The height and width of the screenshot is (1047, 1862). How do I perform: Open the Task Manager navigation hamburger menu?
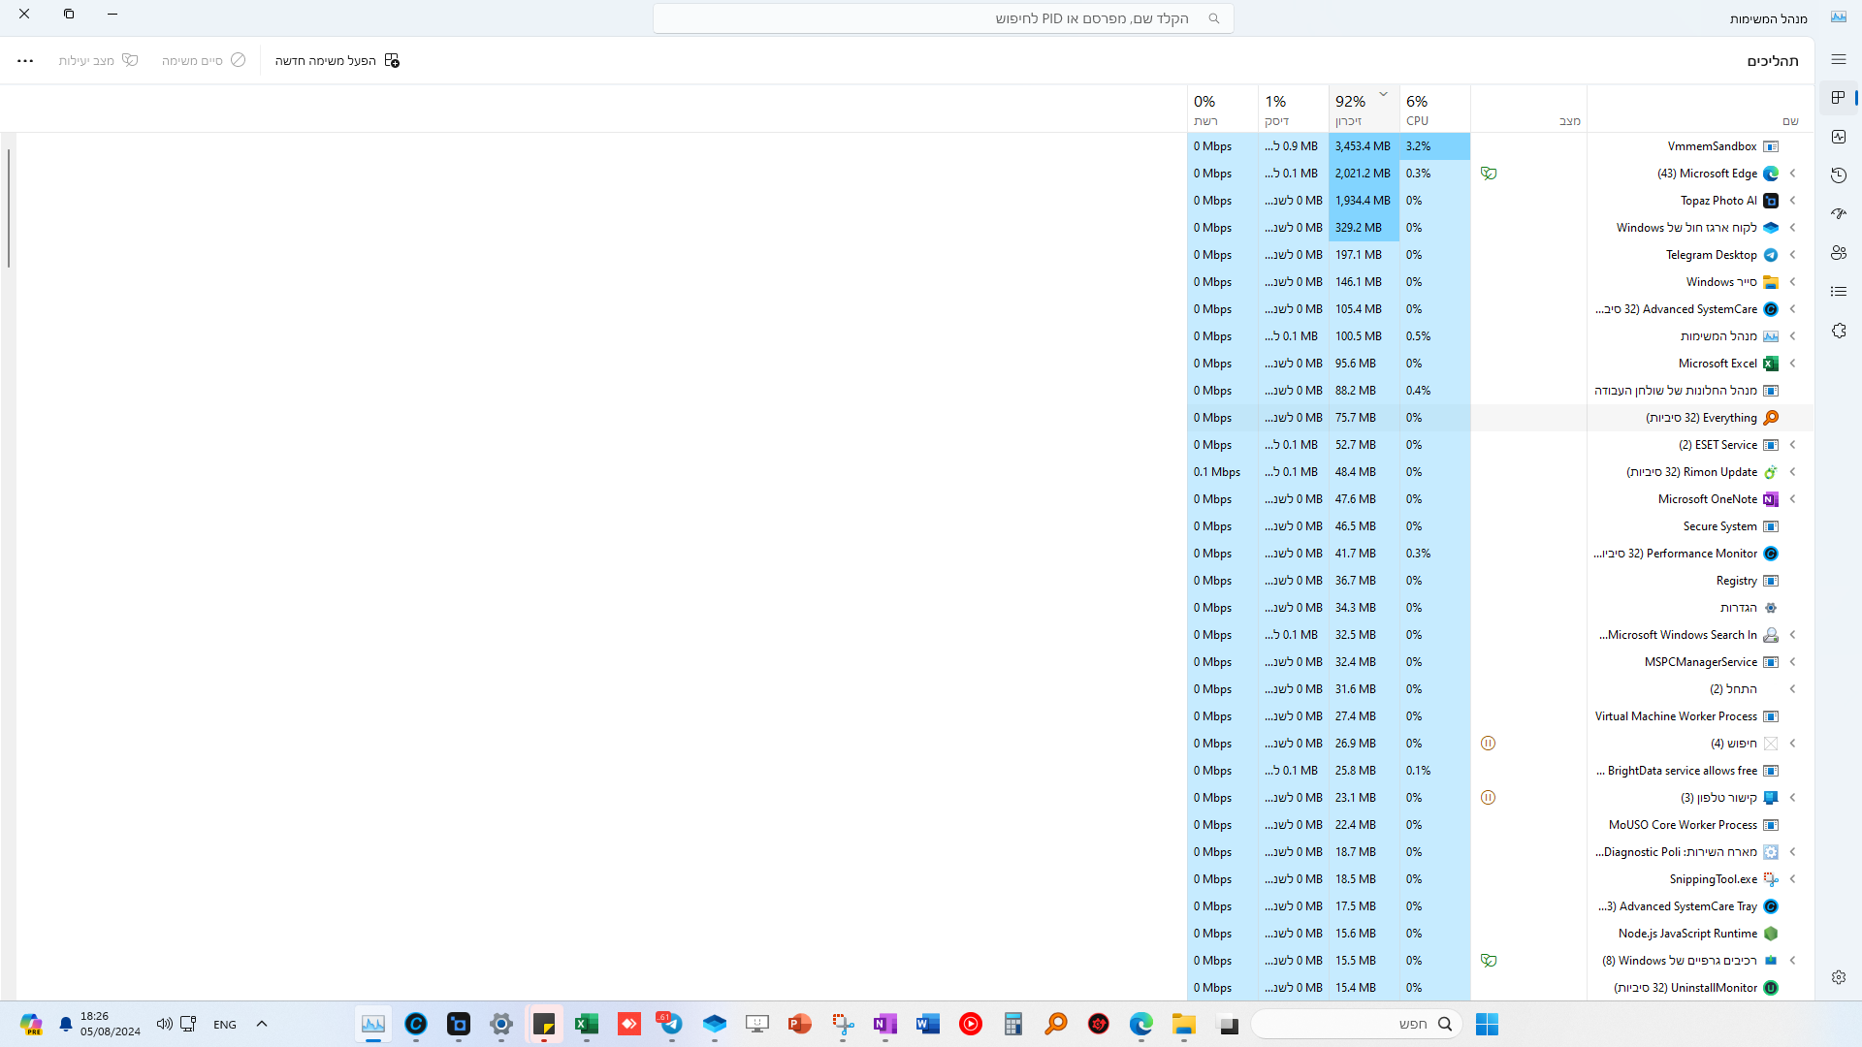point(1839,59)
